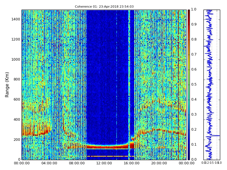Click the red high-coherence band between 09:30 and 15:30

(107, 147)
